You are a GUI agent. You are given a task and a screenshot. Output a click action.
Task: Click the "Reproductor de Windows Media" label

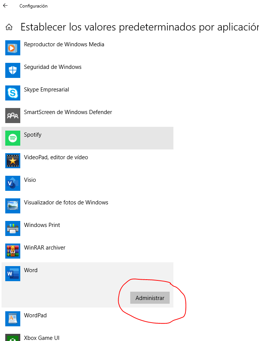click(x=64, y=44)
